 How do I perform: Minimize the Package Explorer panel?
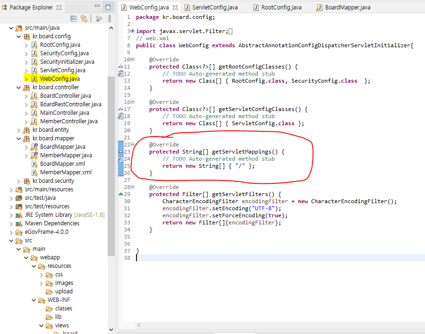tap(97, 7)
